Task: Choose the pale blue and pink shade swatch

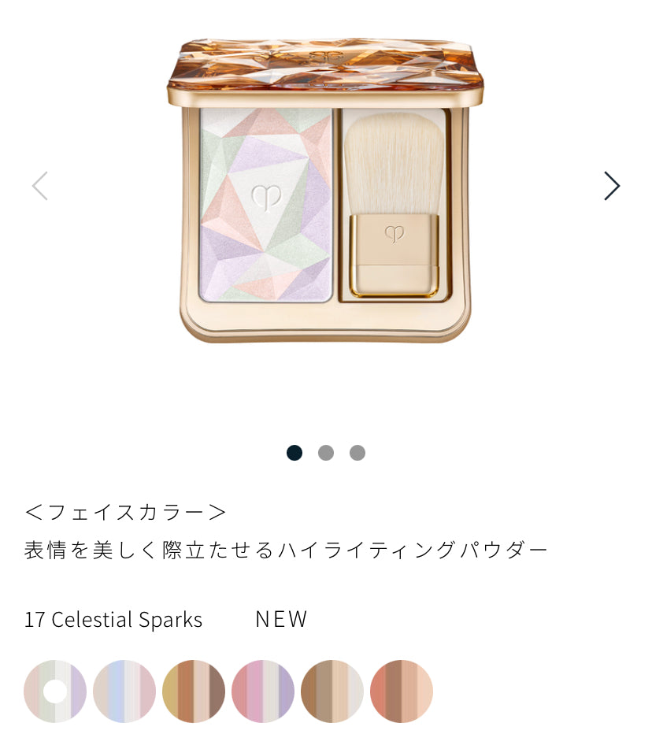Action: pyautogui.click(x=124, y=691)
